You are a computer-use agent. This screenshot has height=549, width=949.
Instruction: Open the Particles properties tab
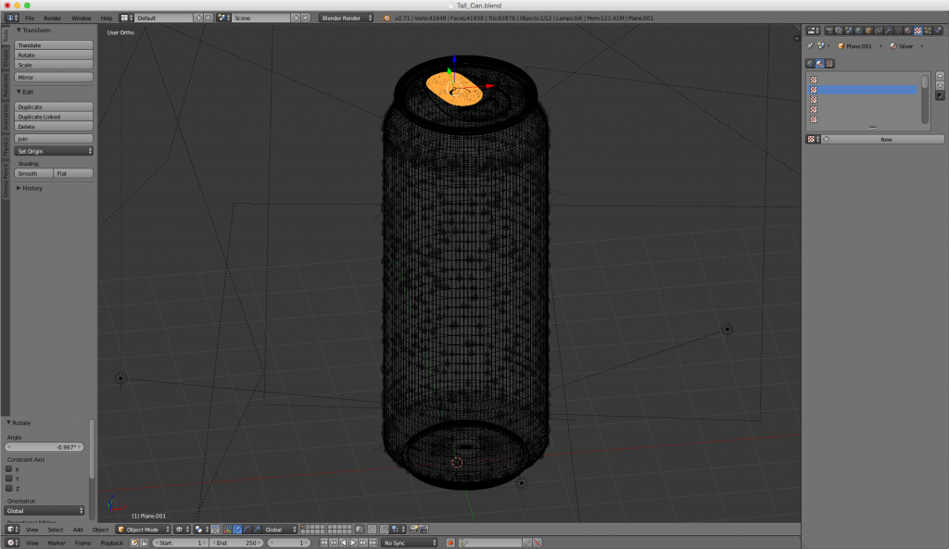pyautogui.click(x=929, y=31)
